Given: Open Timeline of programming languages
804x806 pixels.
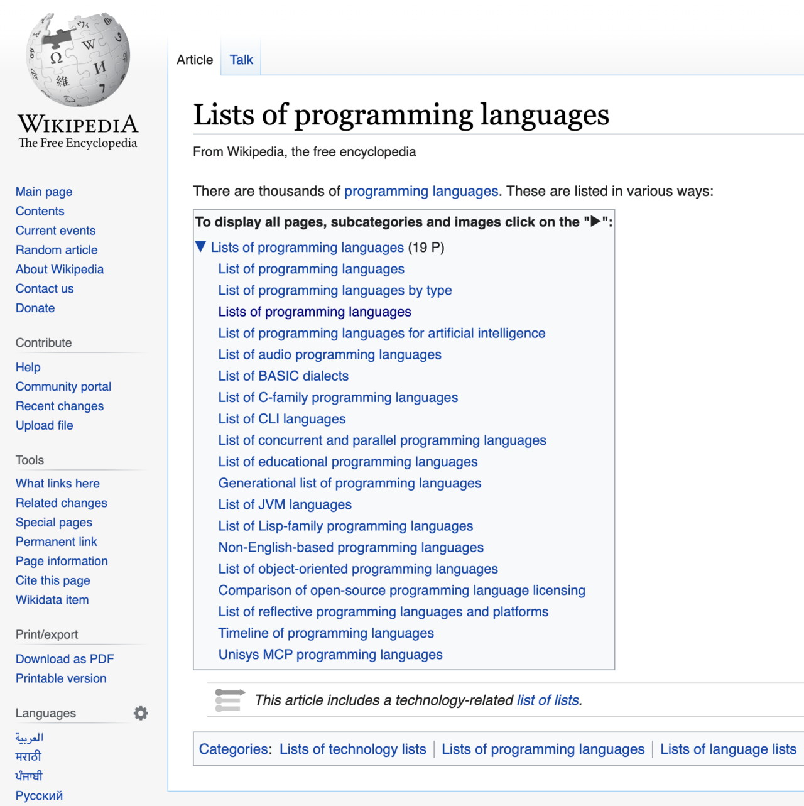Looking at the screenshot, I should click(326, 633).
